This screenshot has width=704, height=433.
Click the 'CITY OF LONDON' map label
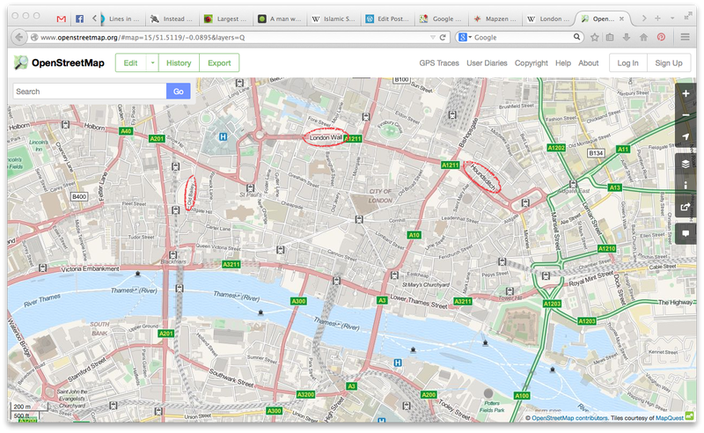click(x=380, y=196)
